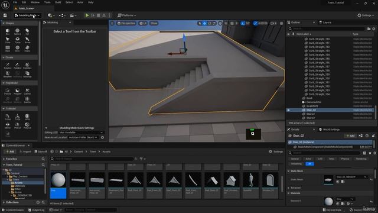Screen dimensions: 378x213
Task: Open the Edit menu
Action: point(24,2)
